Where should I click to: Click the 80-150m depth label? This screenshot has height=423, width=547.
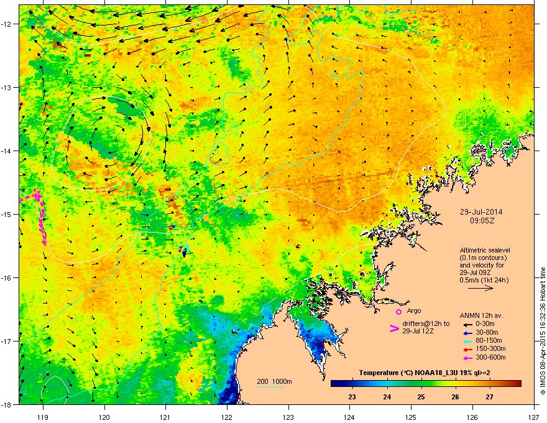pyautogui.click(x=489, y=340)
